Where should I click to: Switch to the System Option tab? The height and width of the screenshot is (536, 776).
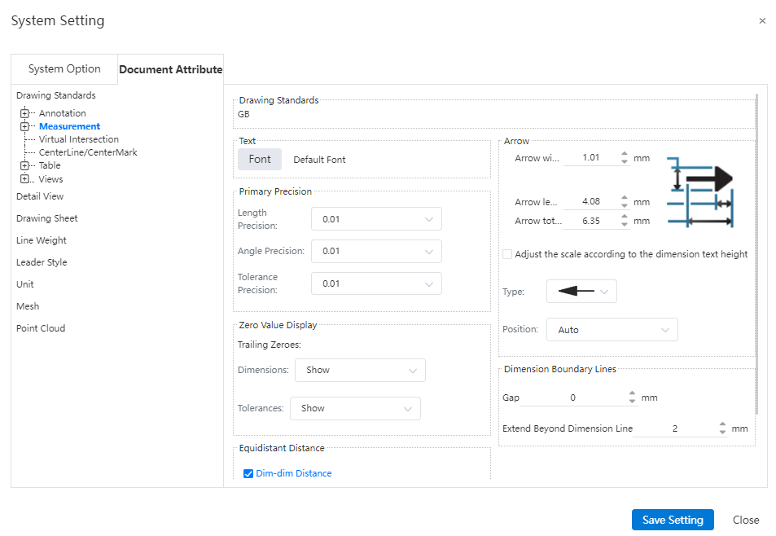tap(64, 69)
